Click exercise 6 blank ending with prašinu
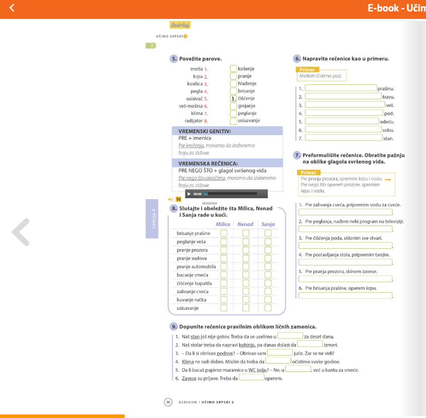This screenshot has width=426, height=418. coord(341,88)
